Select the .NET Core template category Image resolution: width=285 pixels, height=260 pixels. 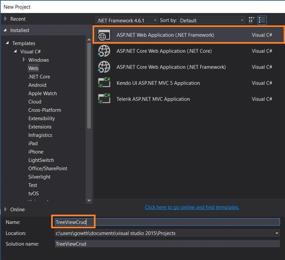click(x=39, y=77)
